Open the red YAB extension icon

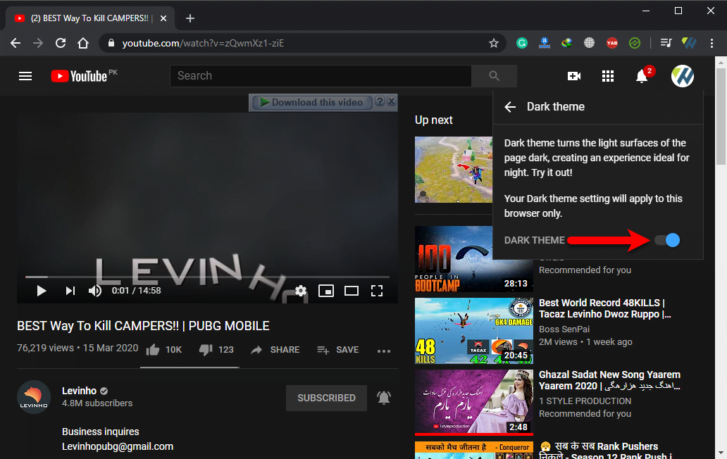pyautogui.click(x=612, y=43)
